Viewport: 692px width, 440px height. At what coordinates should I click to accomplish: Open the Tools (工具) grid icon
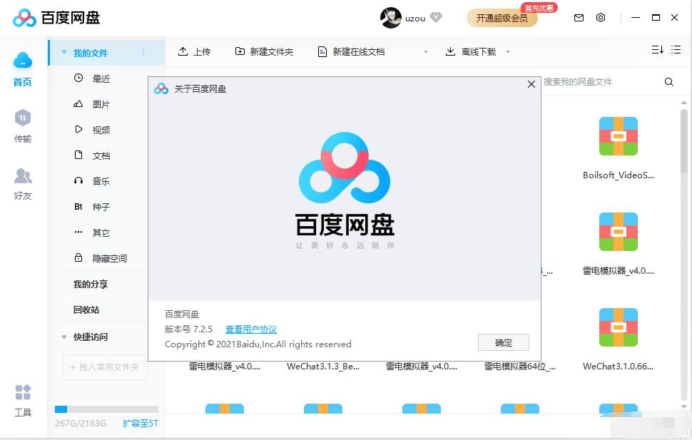(23, 392)
